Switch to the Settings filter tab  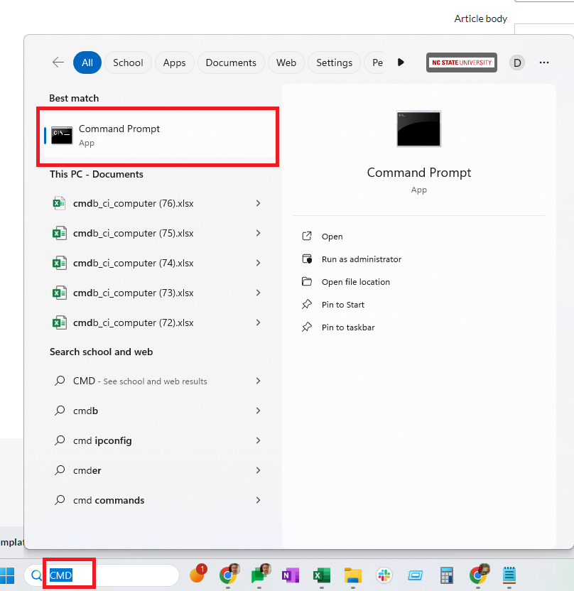[334, 63]
